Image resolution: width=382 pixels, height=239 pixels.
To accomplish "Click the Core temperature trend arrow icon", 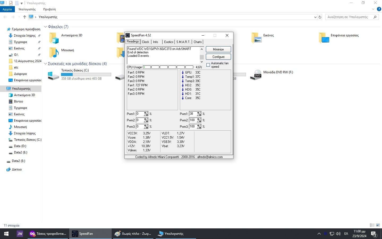I will coord(183,98).
